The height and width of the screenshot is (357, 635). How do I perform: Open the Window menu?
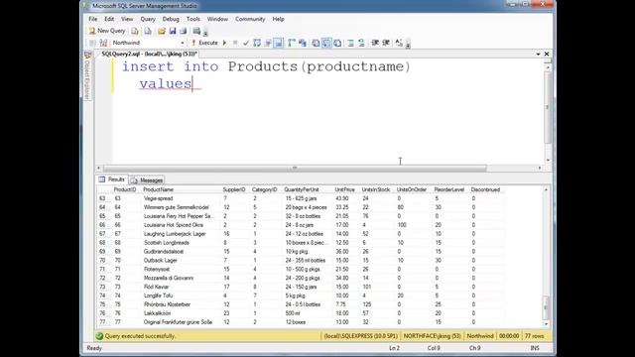(217, 19)
